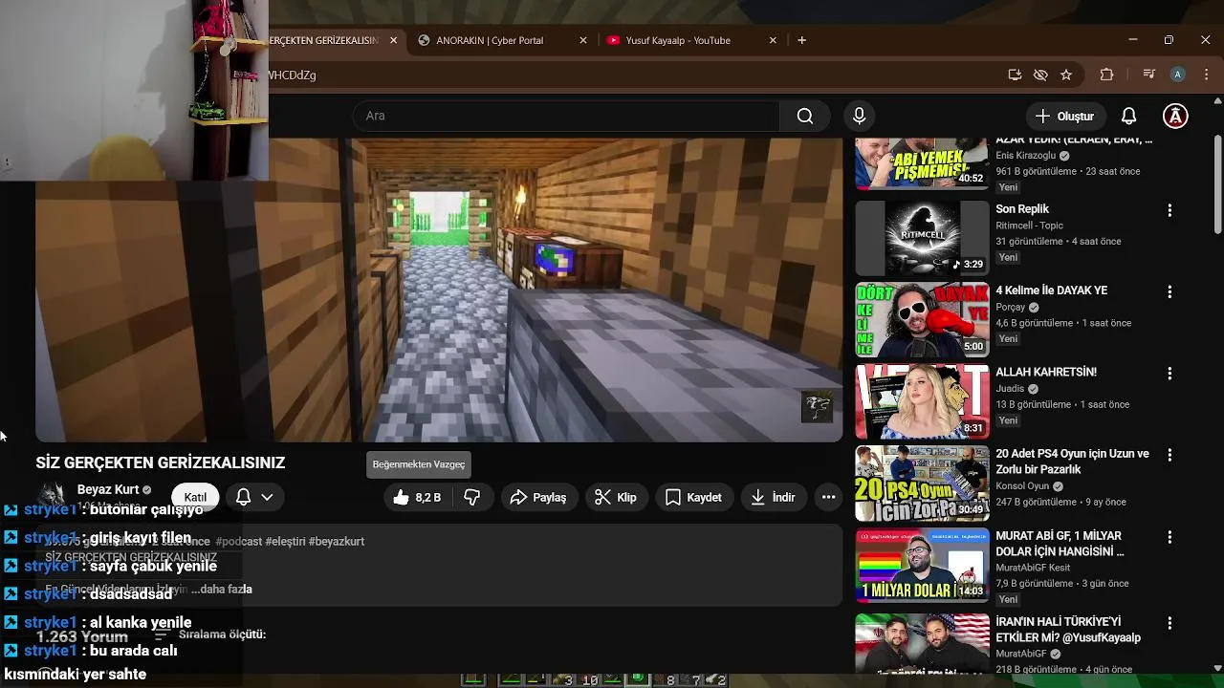Click the Paylaş share button

pos(538,497)
